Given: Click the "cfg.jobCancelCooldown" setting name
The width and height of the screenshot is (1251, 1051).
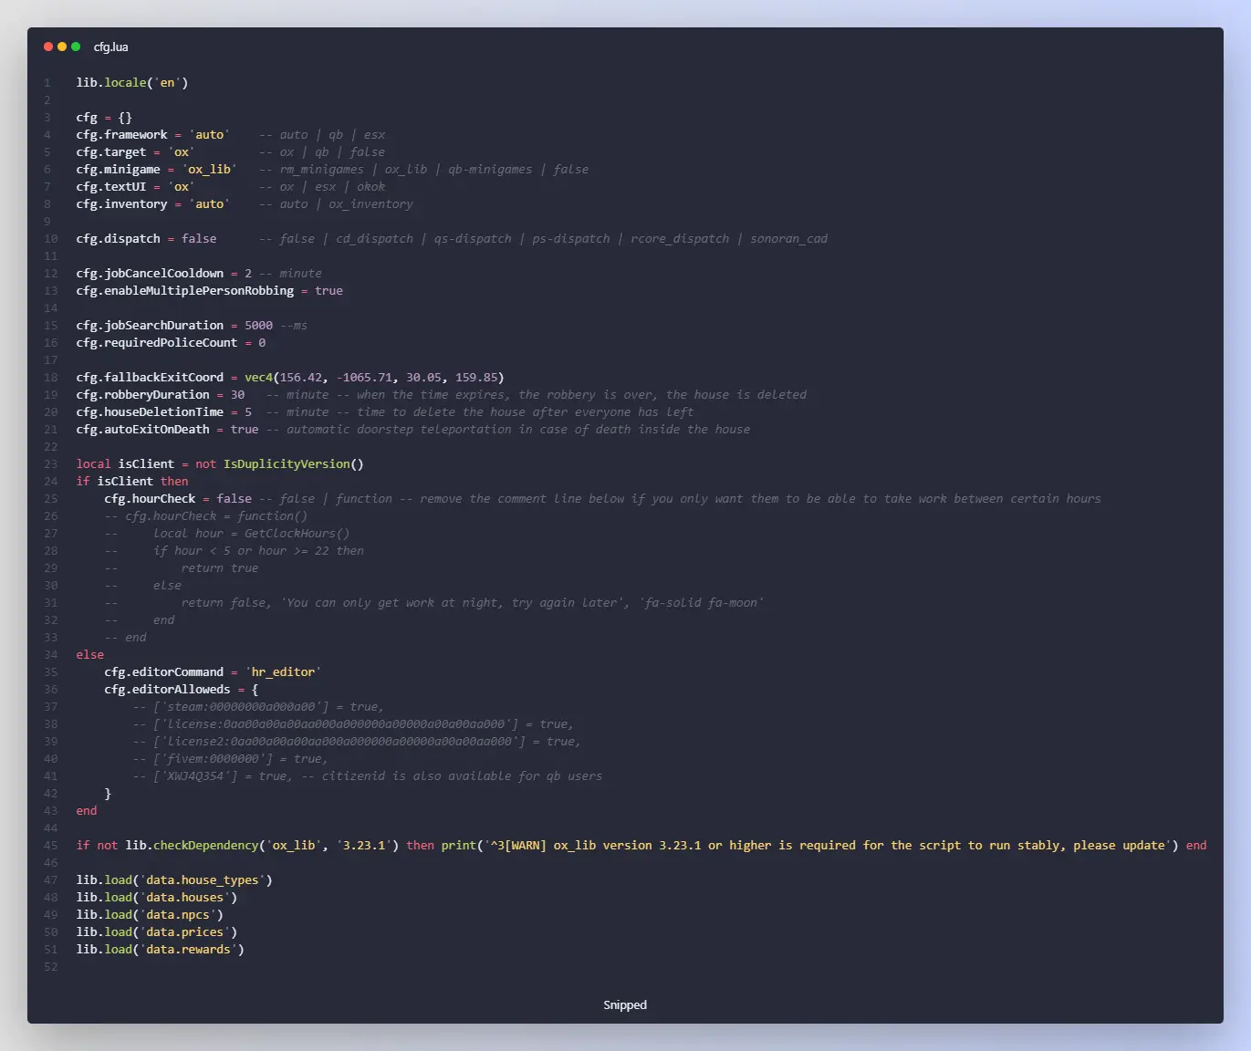Looking at the screenshot, I should tap(151, 273).
